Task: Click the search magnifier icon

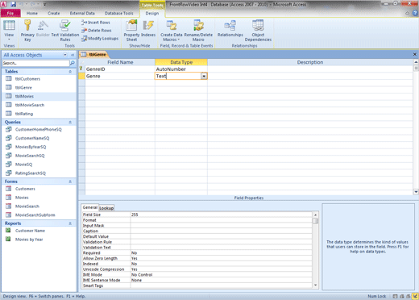Action: (x=73, y=63)
